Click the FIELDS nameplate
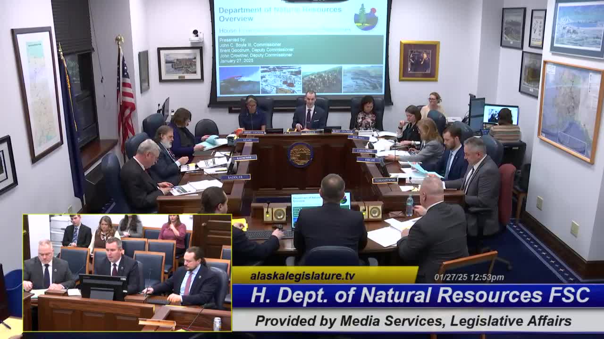 pos(368,160)
